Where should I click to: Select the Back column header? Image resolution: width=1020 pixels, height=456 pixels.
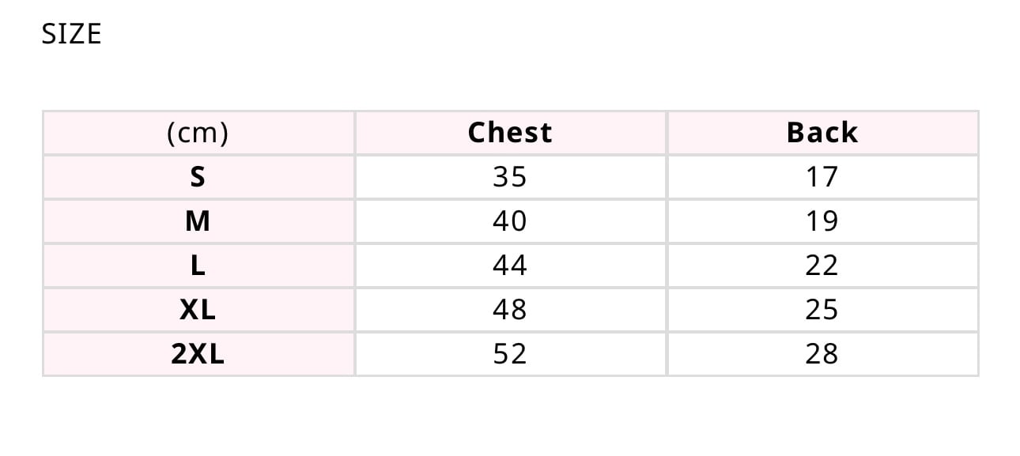[x=822, y=133]
